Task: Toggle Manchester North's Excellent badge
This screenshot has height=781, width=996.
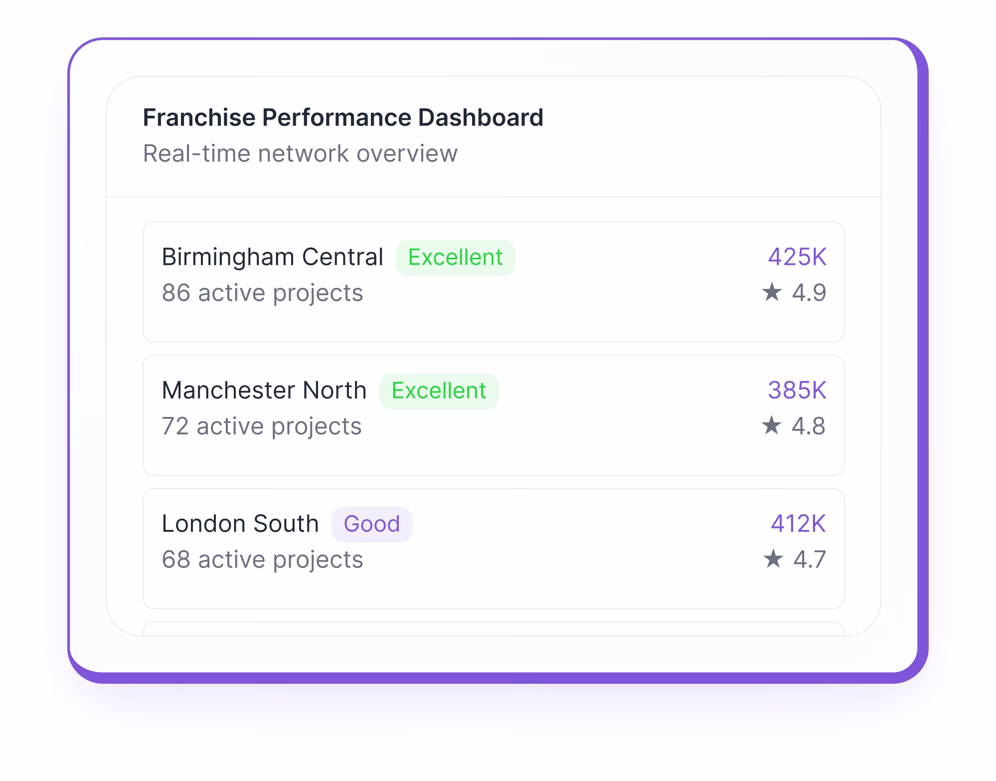Action: point(439,390)
